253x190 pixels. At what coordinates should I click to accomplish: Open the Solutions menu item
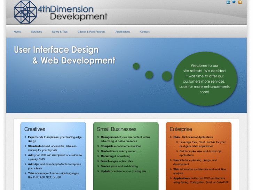click(37, 32)
